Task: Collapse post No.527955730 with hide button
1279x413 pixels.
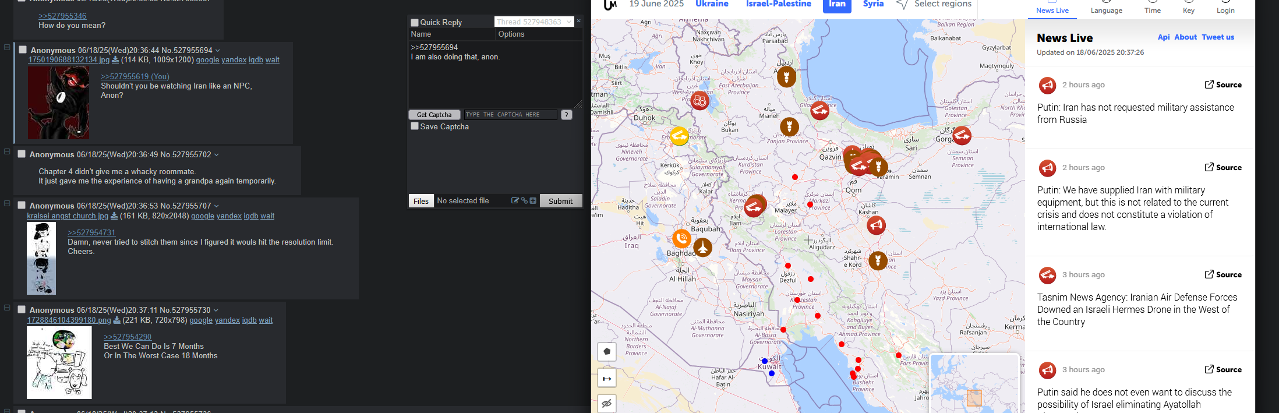Action: pos(7,308)
